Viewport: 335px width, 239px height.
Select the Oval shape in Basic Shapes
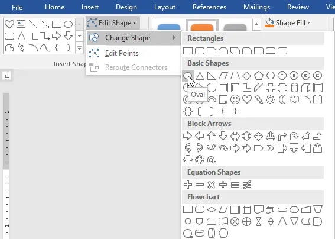point(188,75)
